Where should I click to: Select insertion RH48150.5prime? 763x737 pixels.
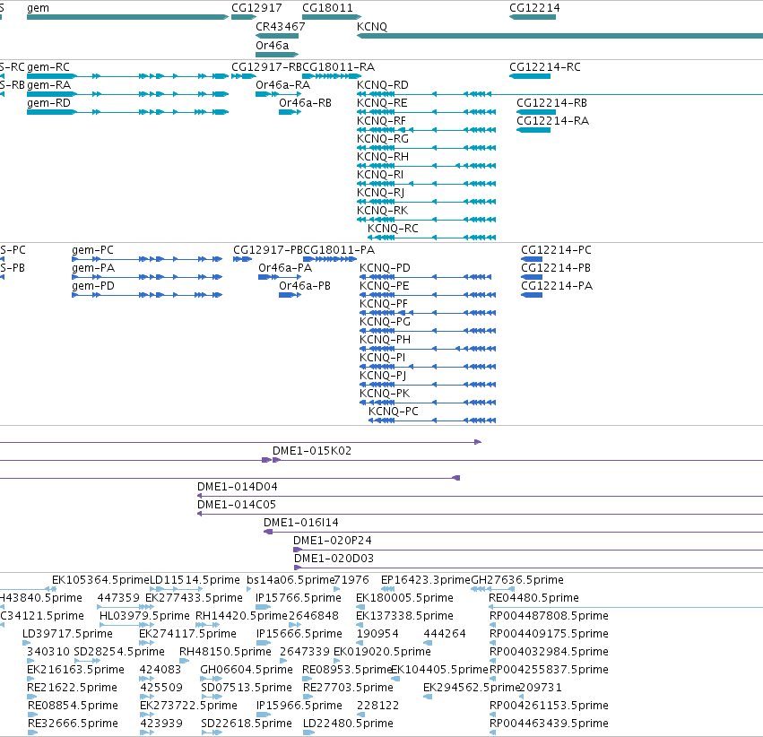[x=225, y=652]
